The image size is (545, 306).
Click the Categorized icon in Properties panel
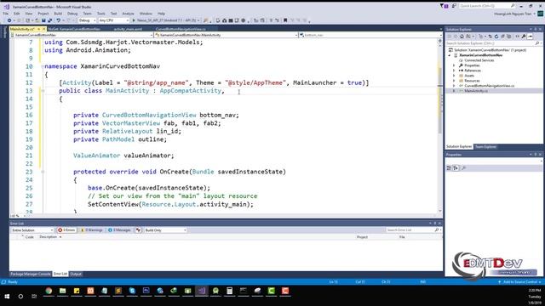pos(449,168)
